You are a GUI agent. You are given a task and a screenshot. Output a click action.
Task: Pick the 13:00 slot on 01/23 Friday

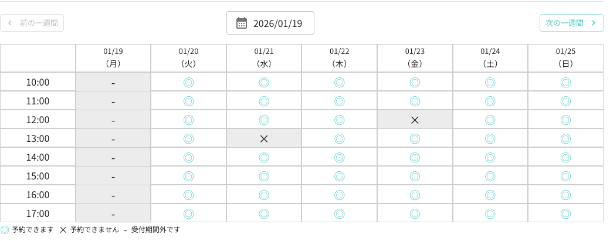[415, 138]
